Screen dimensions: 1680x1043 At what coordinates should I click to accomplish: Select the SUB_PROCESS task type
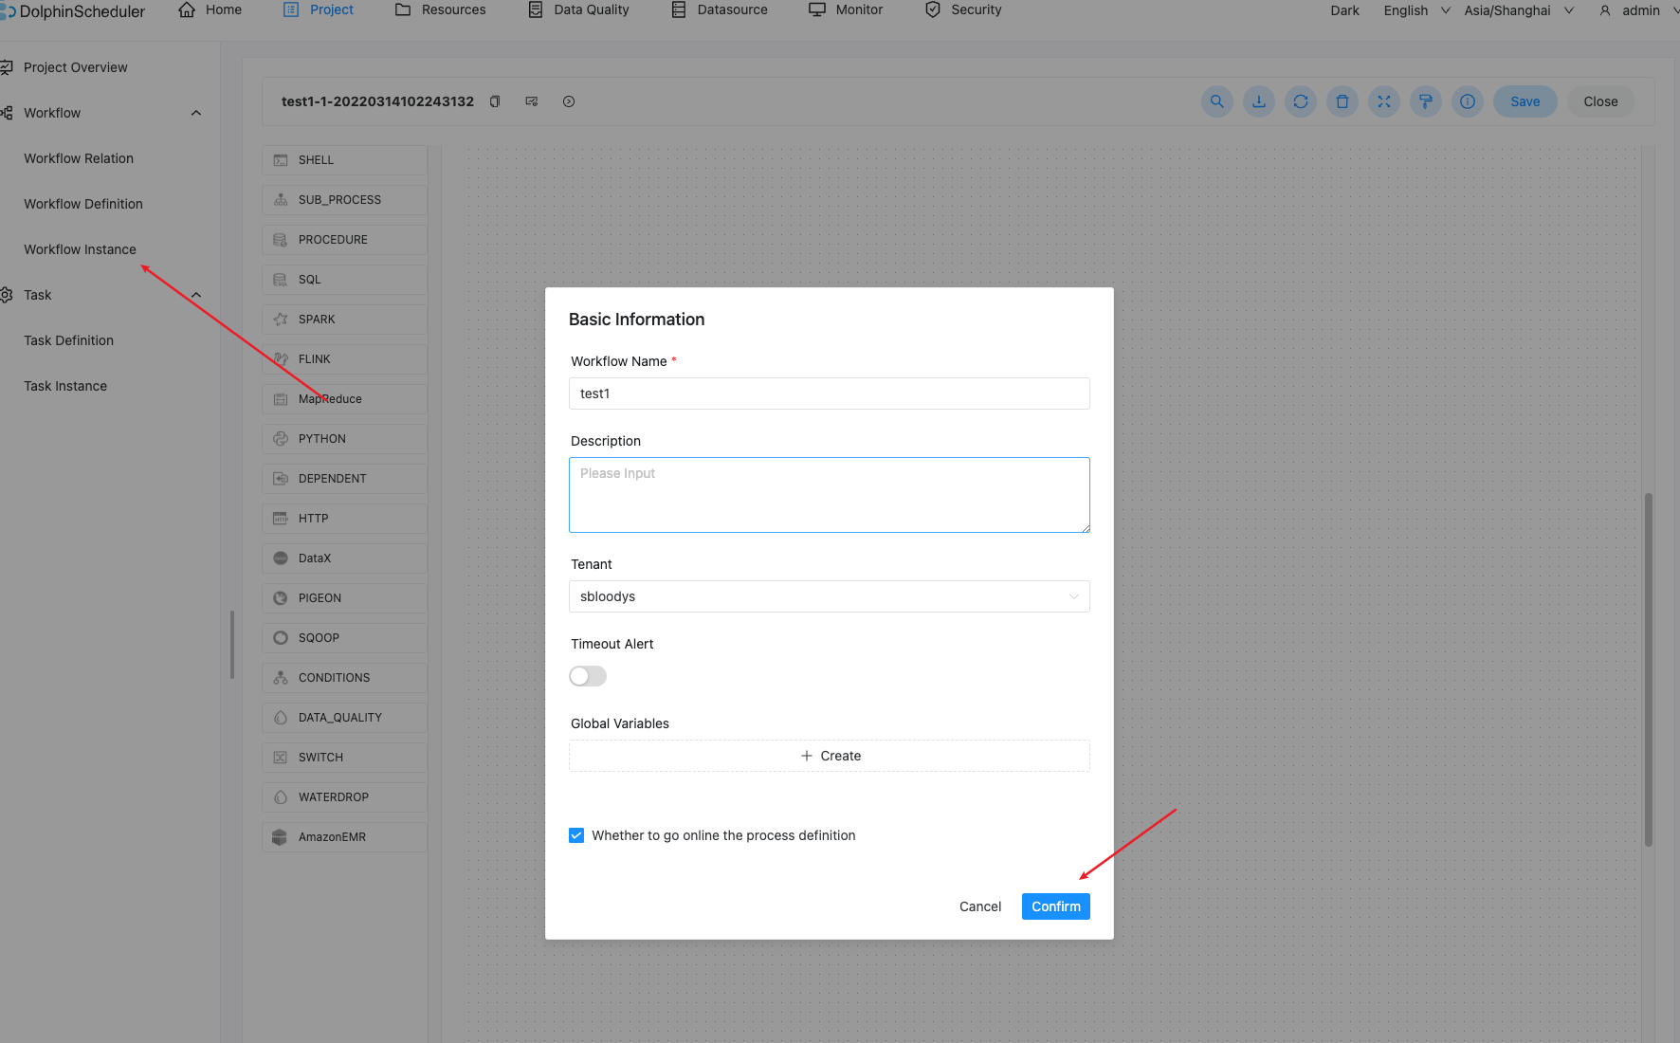click(x=344, y=200)
